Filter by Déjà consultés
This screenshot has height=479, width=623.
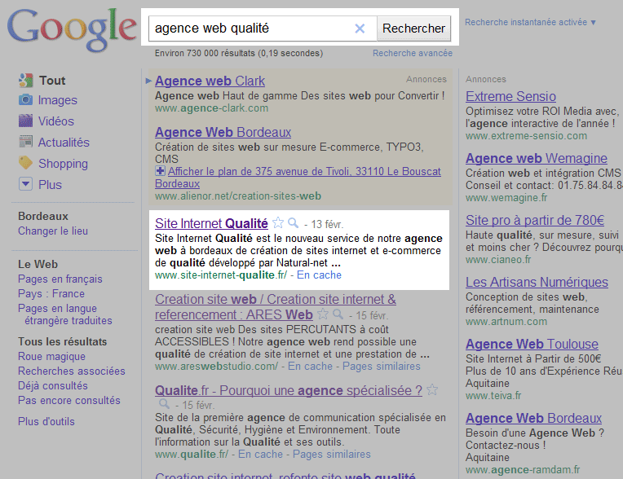click(53, 386)
